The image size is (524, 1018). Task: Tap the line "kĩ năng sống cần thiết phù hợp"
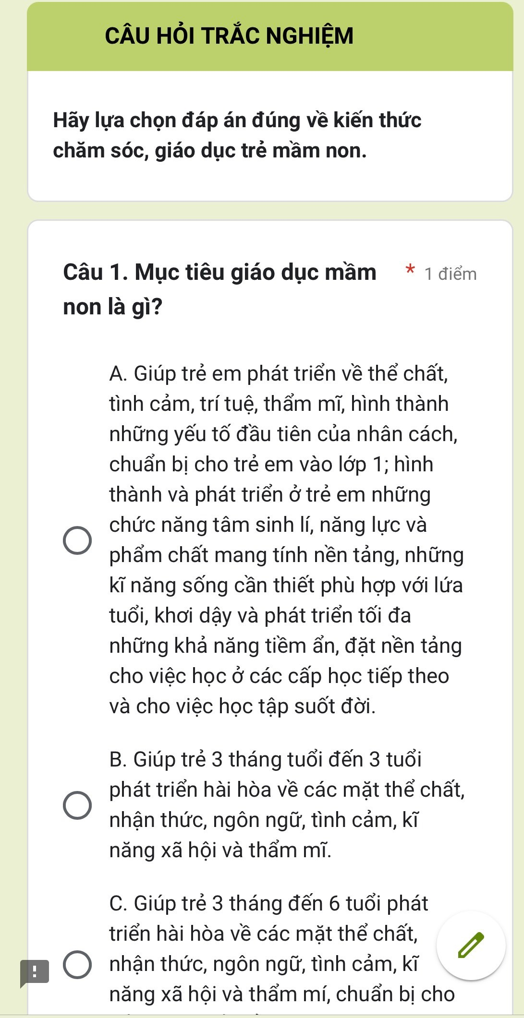286,585
